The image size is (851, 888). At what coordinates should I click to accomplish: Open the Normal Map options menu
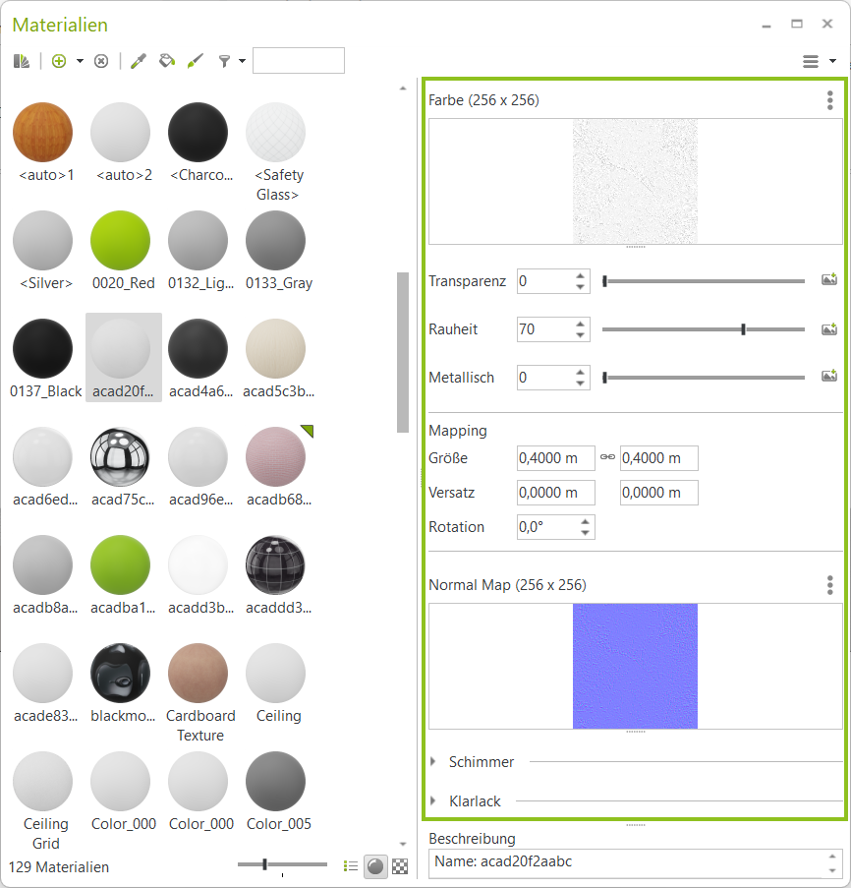pyautogui.click(x=829, y=584)
